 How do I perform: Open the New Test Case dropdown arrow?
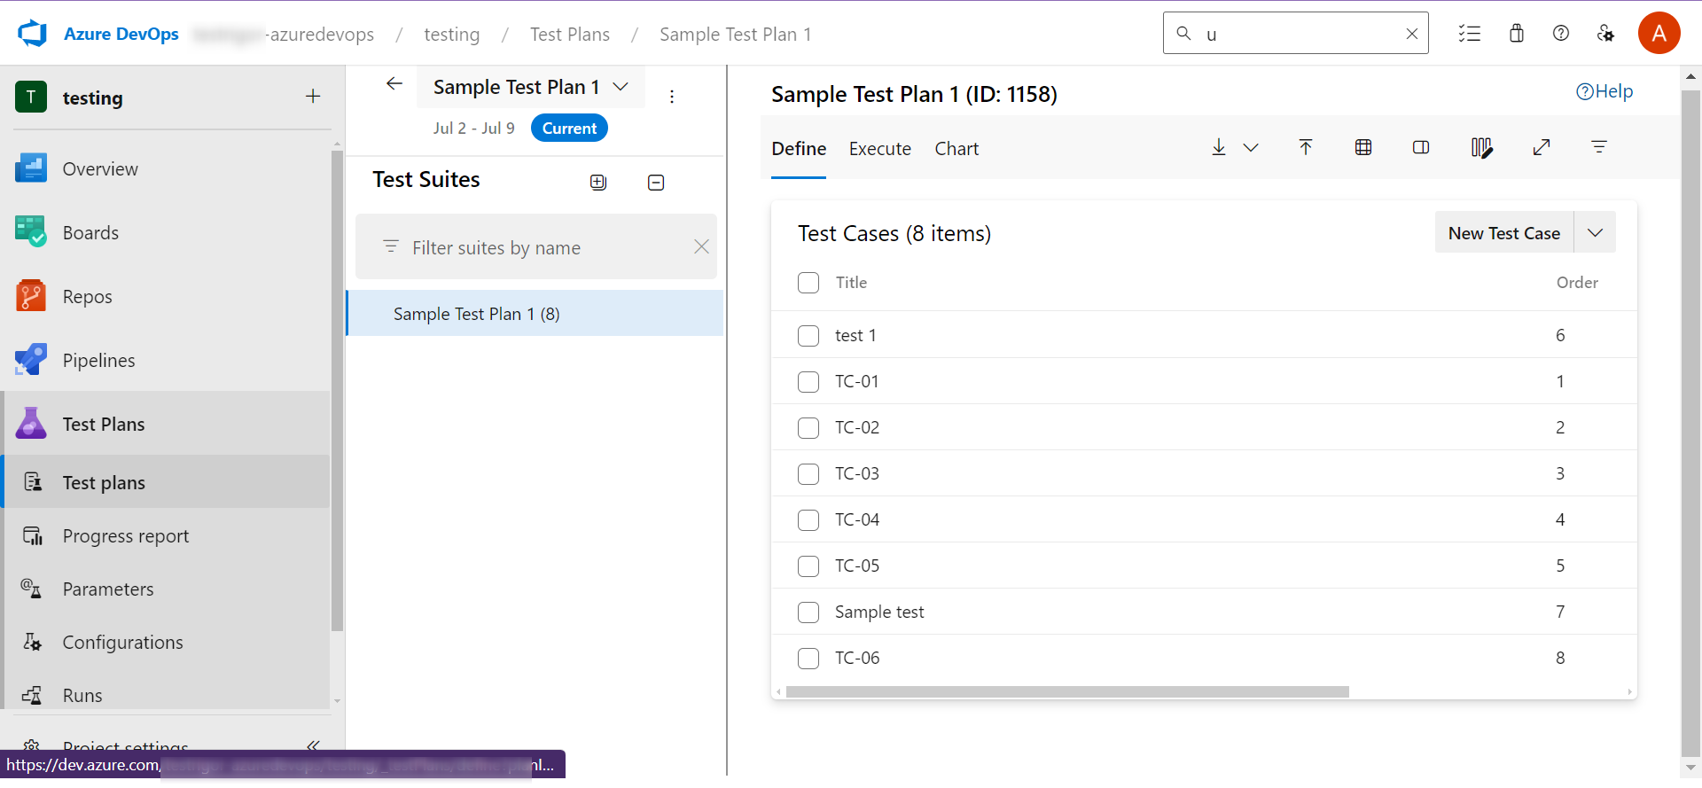[x=1595, y=233]
